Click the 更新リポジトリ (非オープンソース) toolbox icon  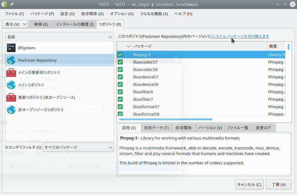11,97
